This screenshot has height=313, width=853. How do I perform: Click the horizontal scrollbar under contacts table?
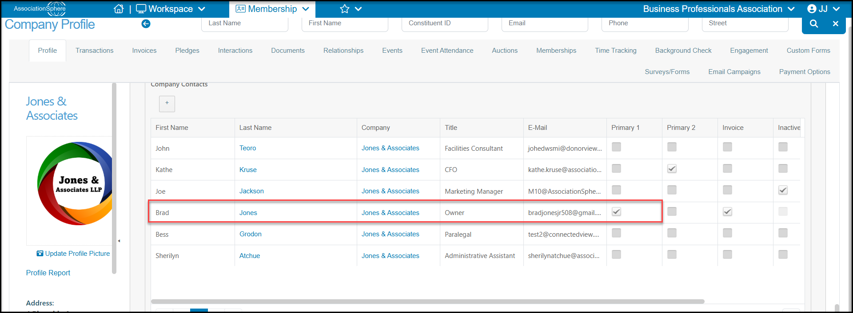[x=428, y=301]
